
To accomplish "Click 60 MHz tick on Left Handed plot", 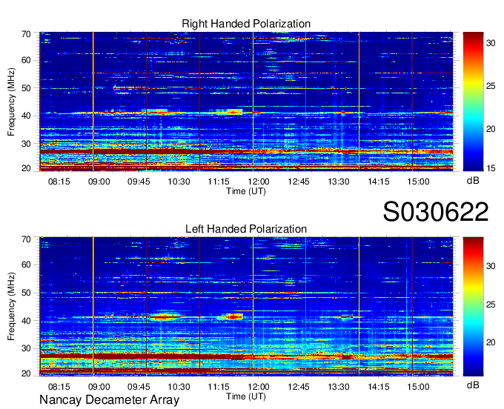I will point(26,265).
